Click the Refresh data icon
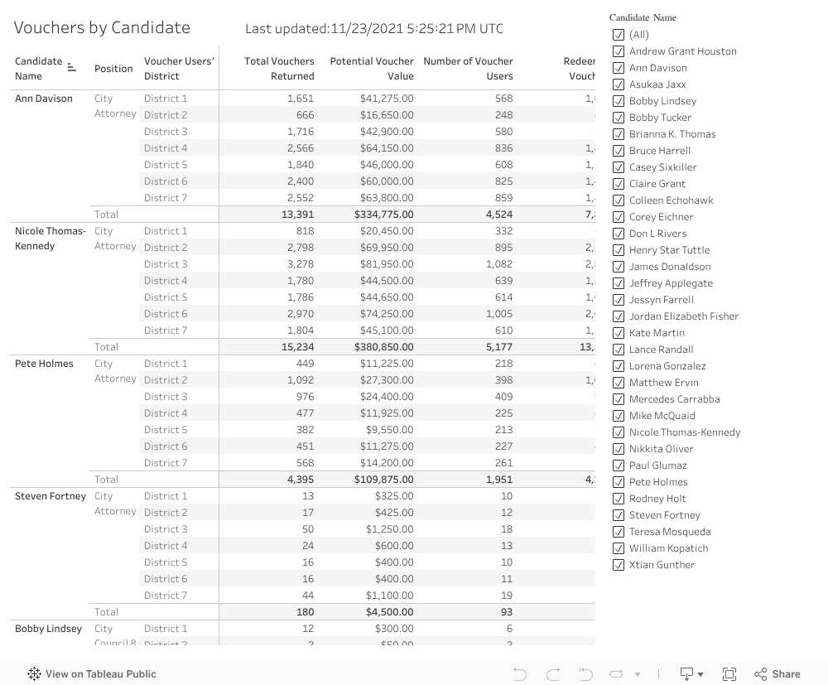Image resolution: width=828 pixels, height=685 pixels. pos(618,673)
